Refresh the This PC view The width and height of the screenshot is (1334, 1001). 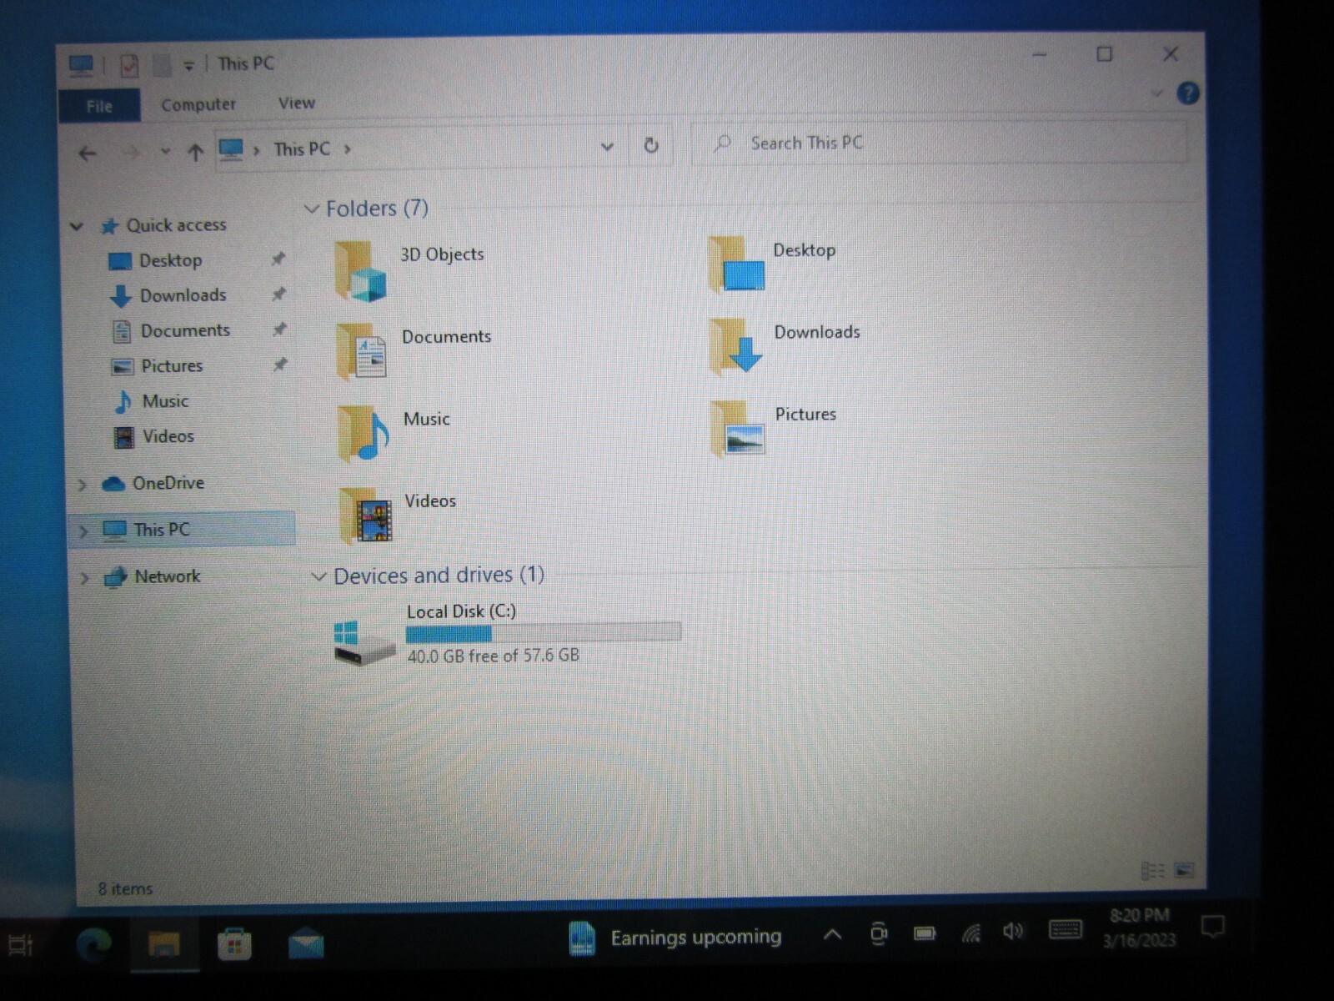651,146
